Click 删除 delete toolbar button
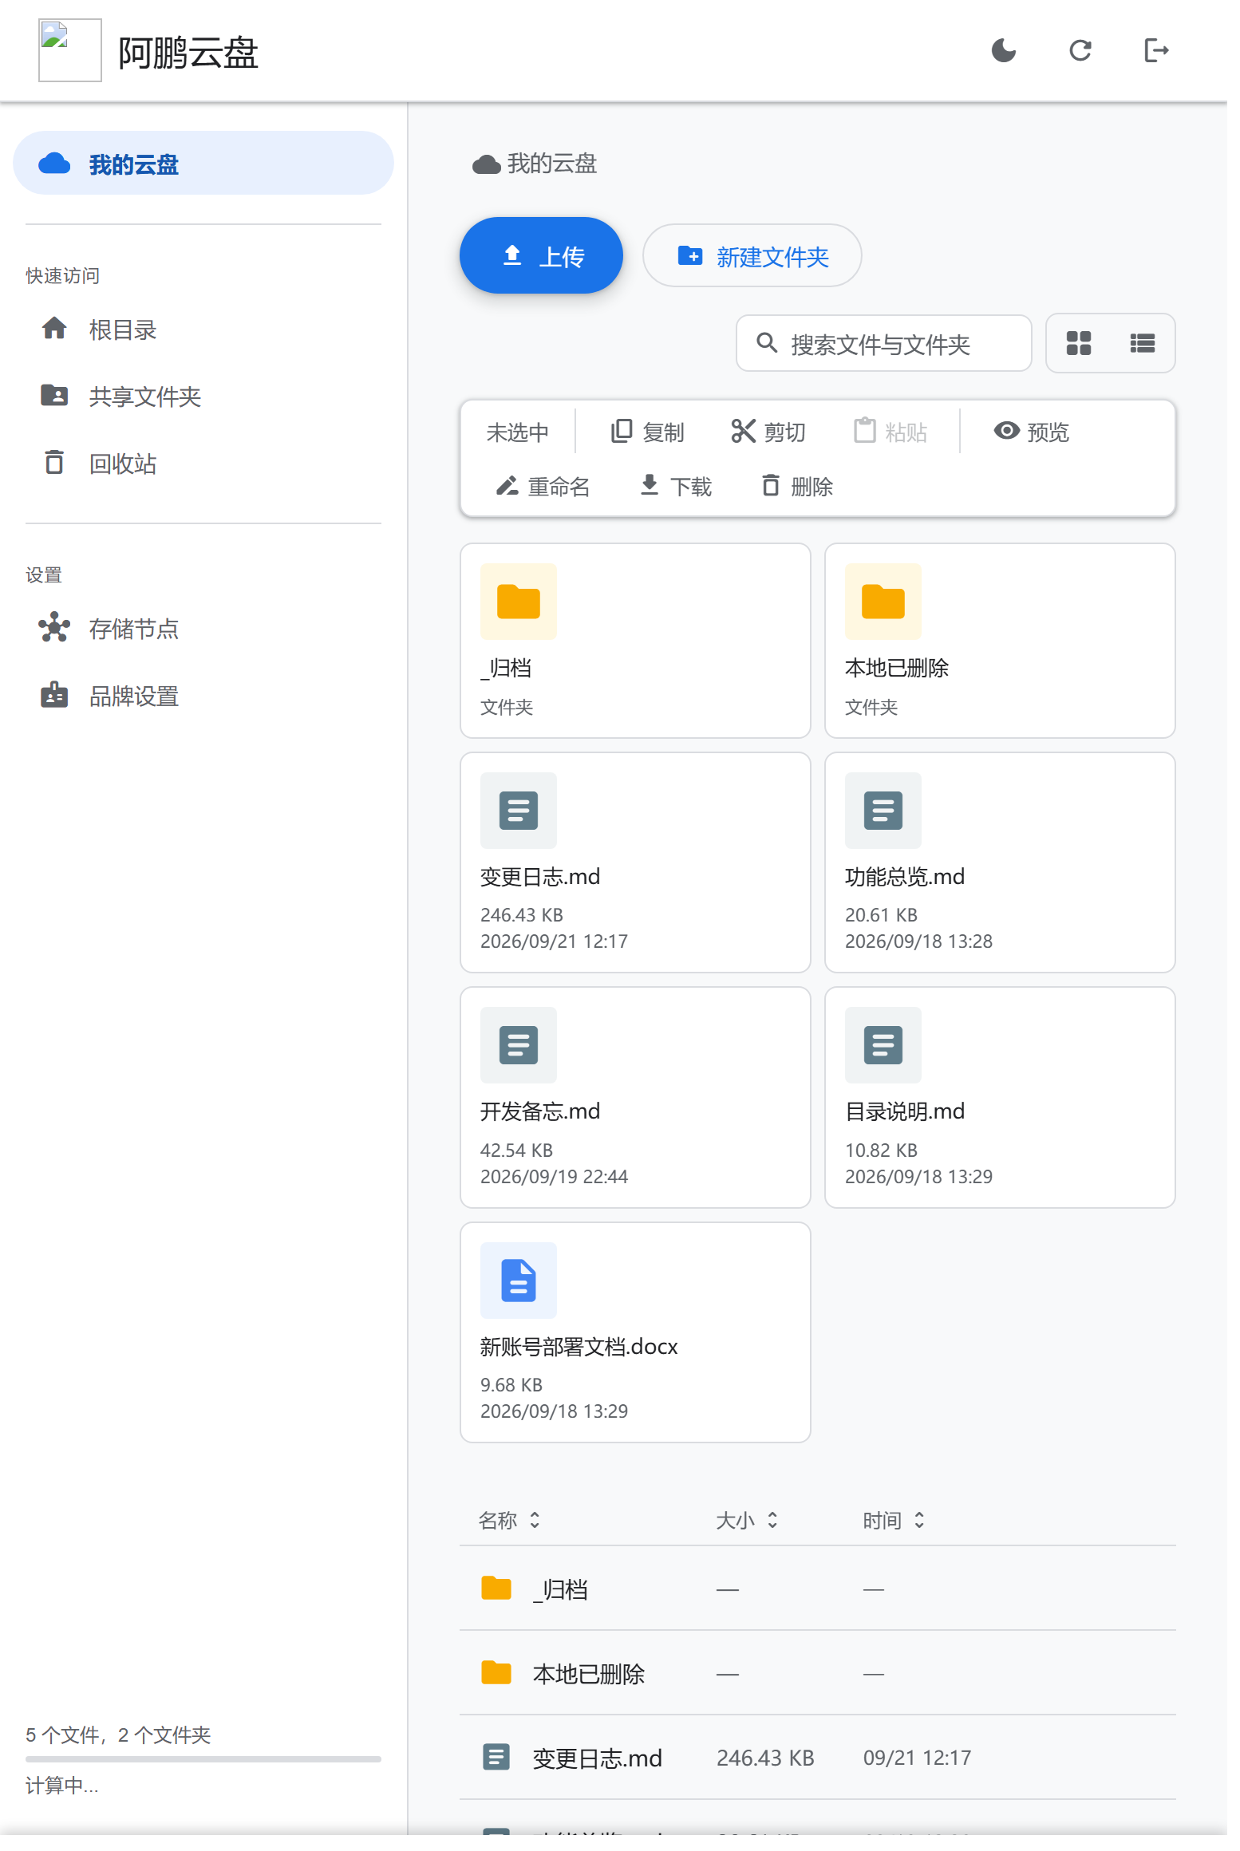The height and width of the screenshot is (1851, 1240). tap(796, 486)
